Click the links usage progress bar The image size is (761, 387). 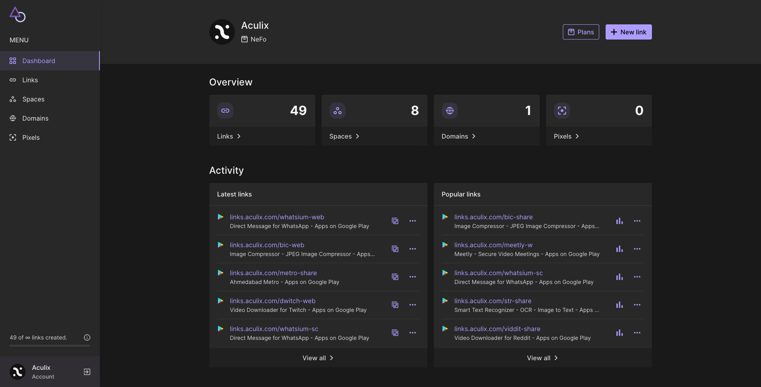point(50,345)
